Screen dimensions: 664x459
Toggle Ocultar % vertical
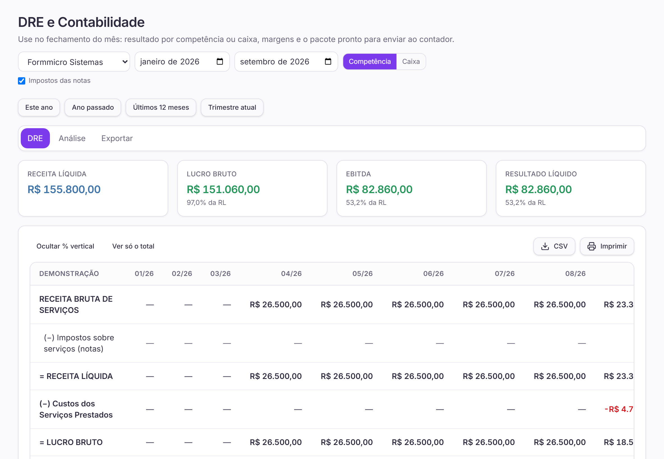tap(65, 246)
